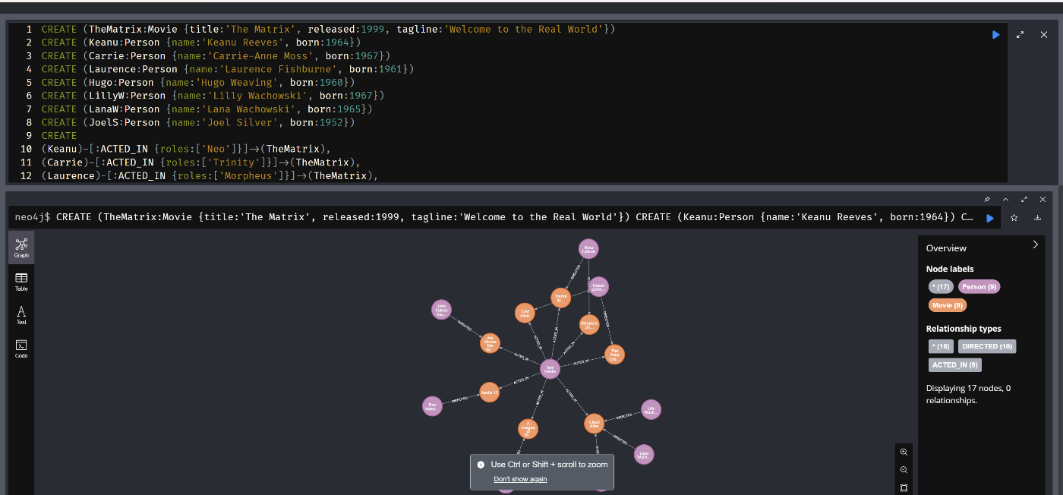The width and height of the screenshot is (1063, 495).
Task: Click editor line 5 with Hugo Weaving
Action: pos(198,82)
